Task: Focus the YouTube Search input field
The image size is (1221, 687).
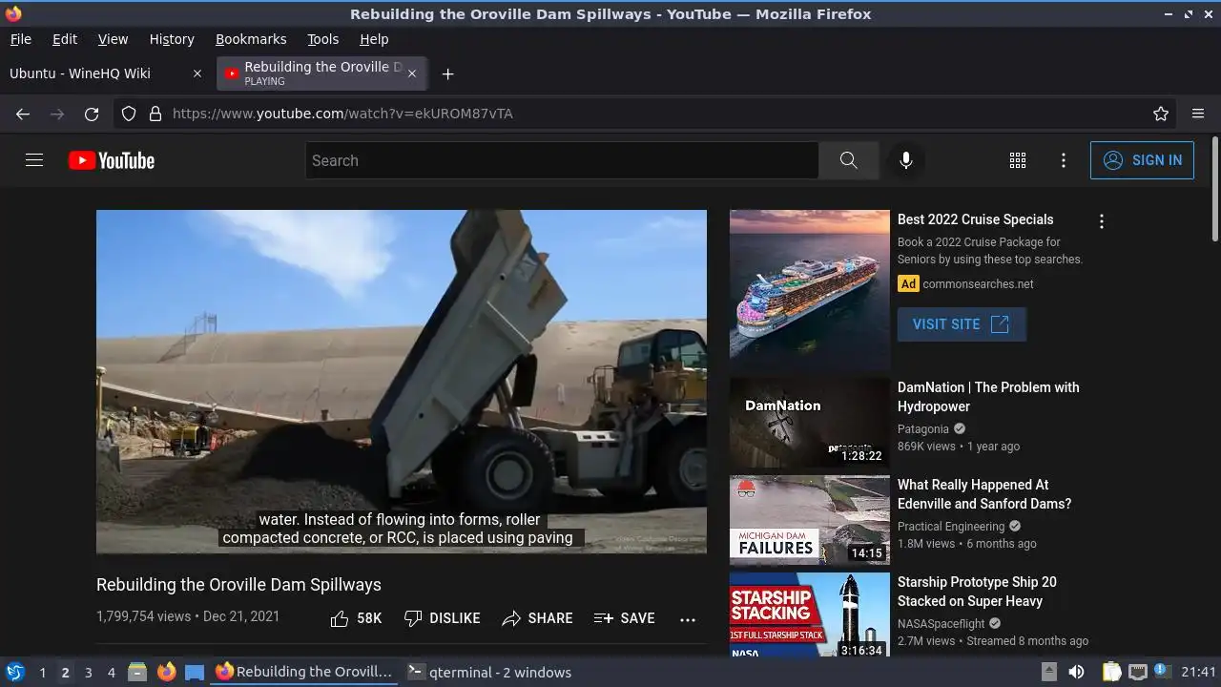Action: [562, 160]
